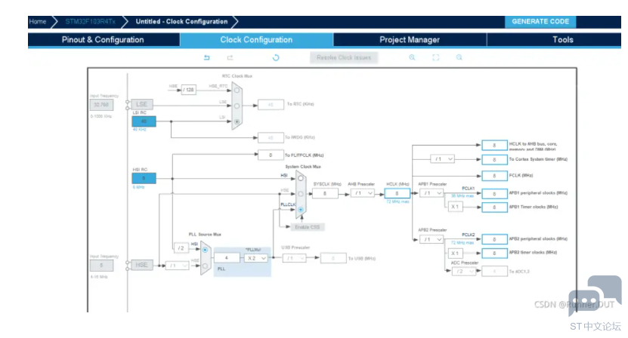Switch to the Project Manager tab

coord(410,39)
